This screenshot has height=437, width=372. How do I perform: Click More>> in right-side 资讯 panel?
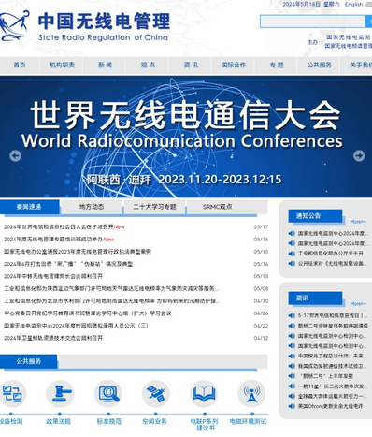(358, 304)
